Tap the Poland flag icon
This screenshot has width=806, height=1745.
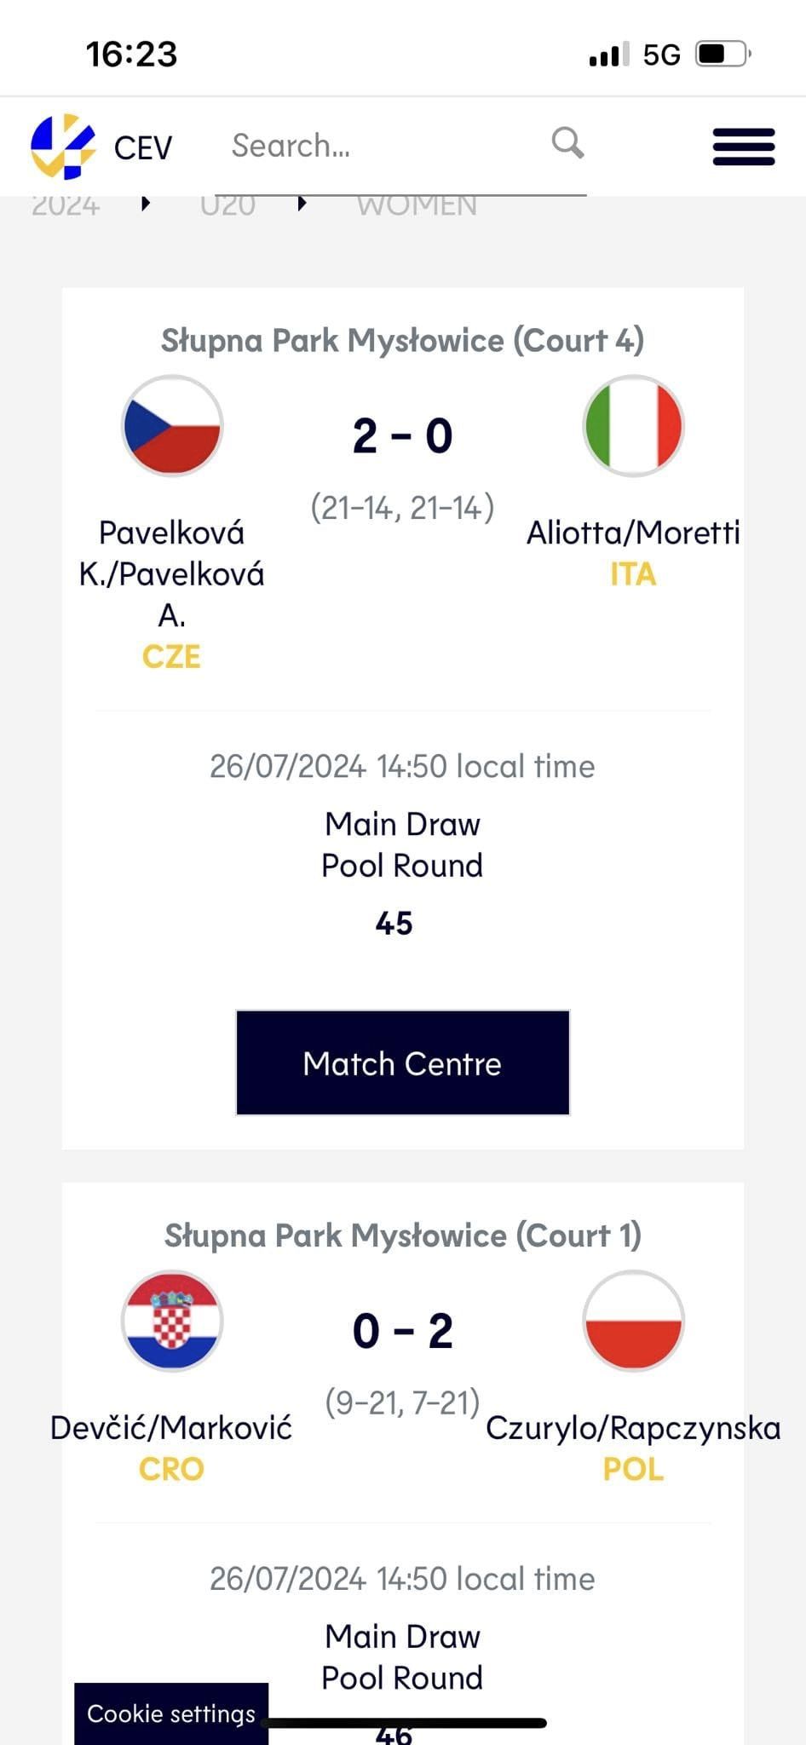click(x=633, y=1321)
